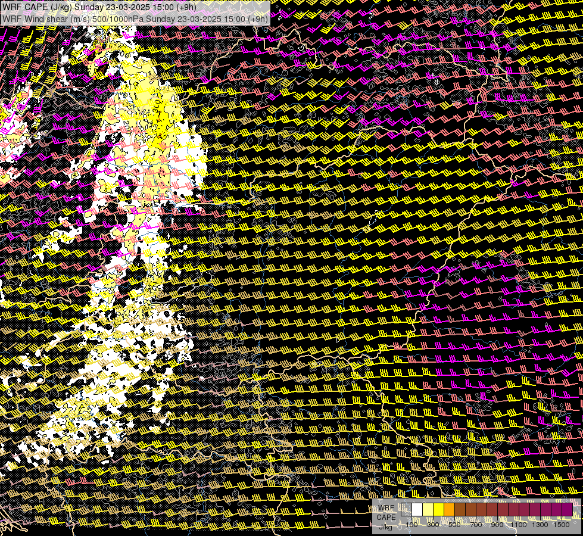
Task: Click the 1100 legend value
Action: point(518,525)
